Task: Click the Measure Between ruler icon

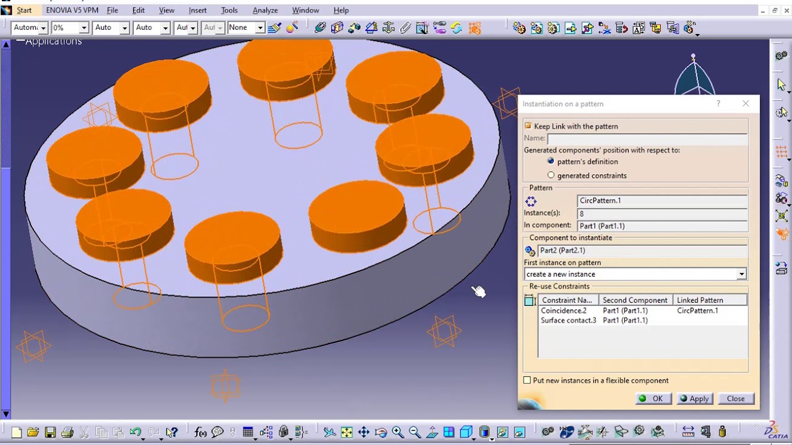Action: pos(688,432)
